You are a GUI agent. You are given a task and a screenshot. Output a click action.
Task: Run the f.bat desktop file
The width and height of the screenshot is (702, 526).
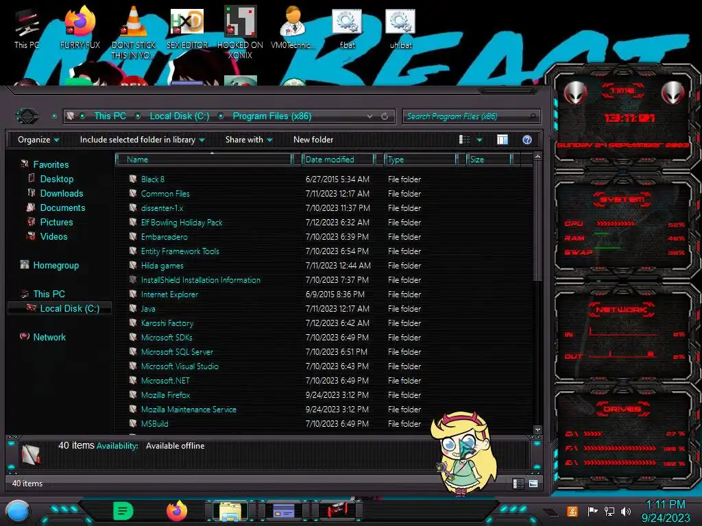347,27
